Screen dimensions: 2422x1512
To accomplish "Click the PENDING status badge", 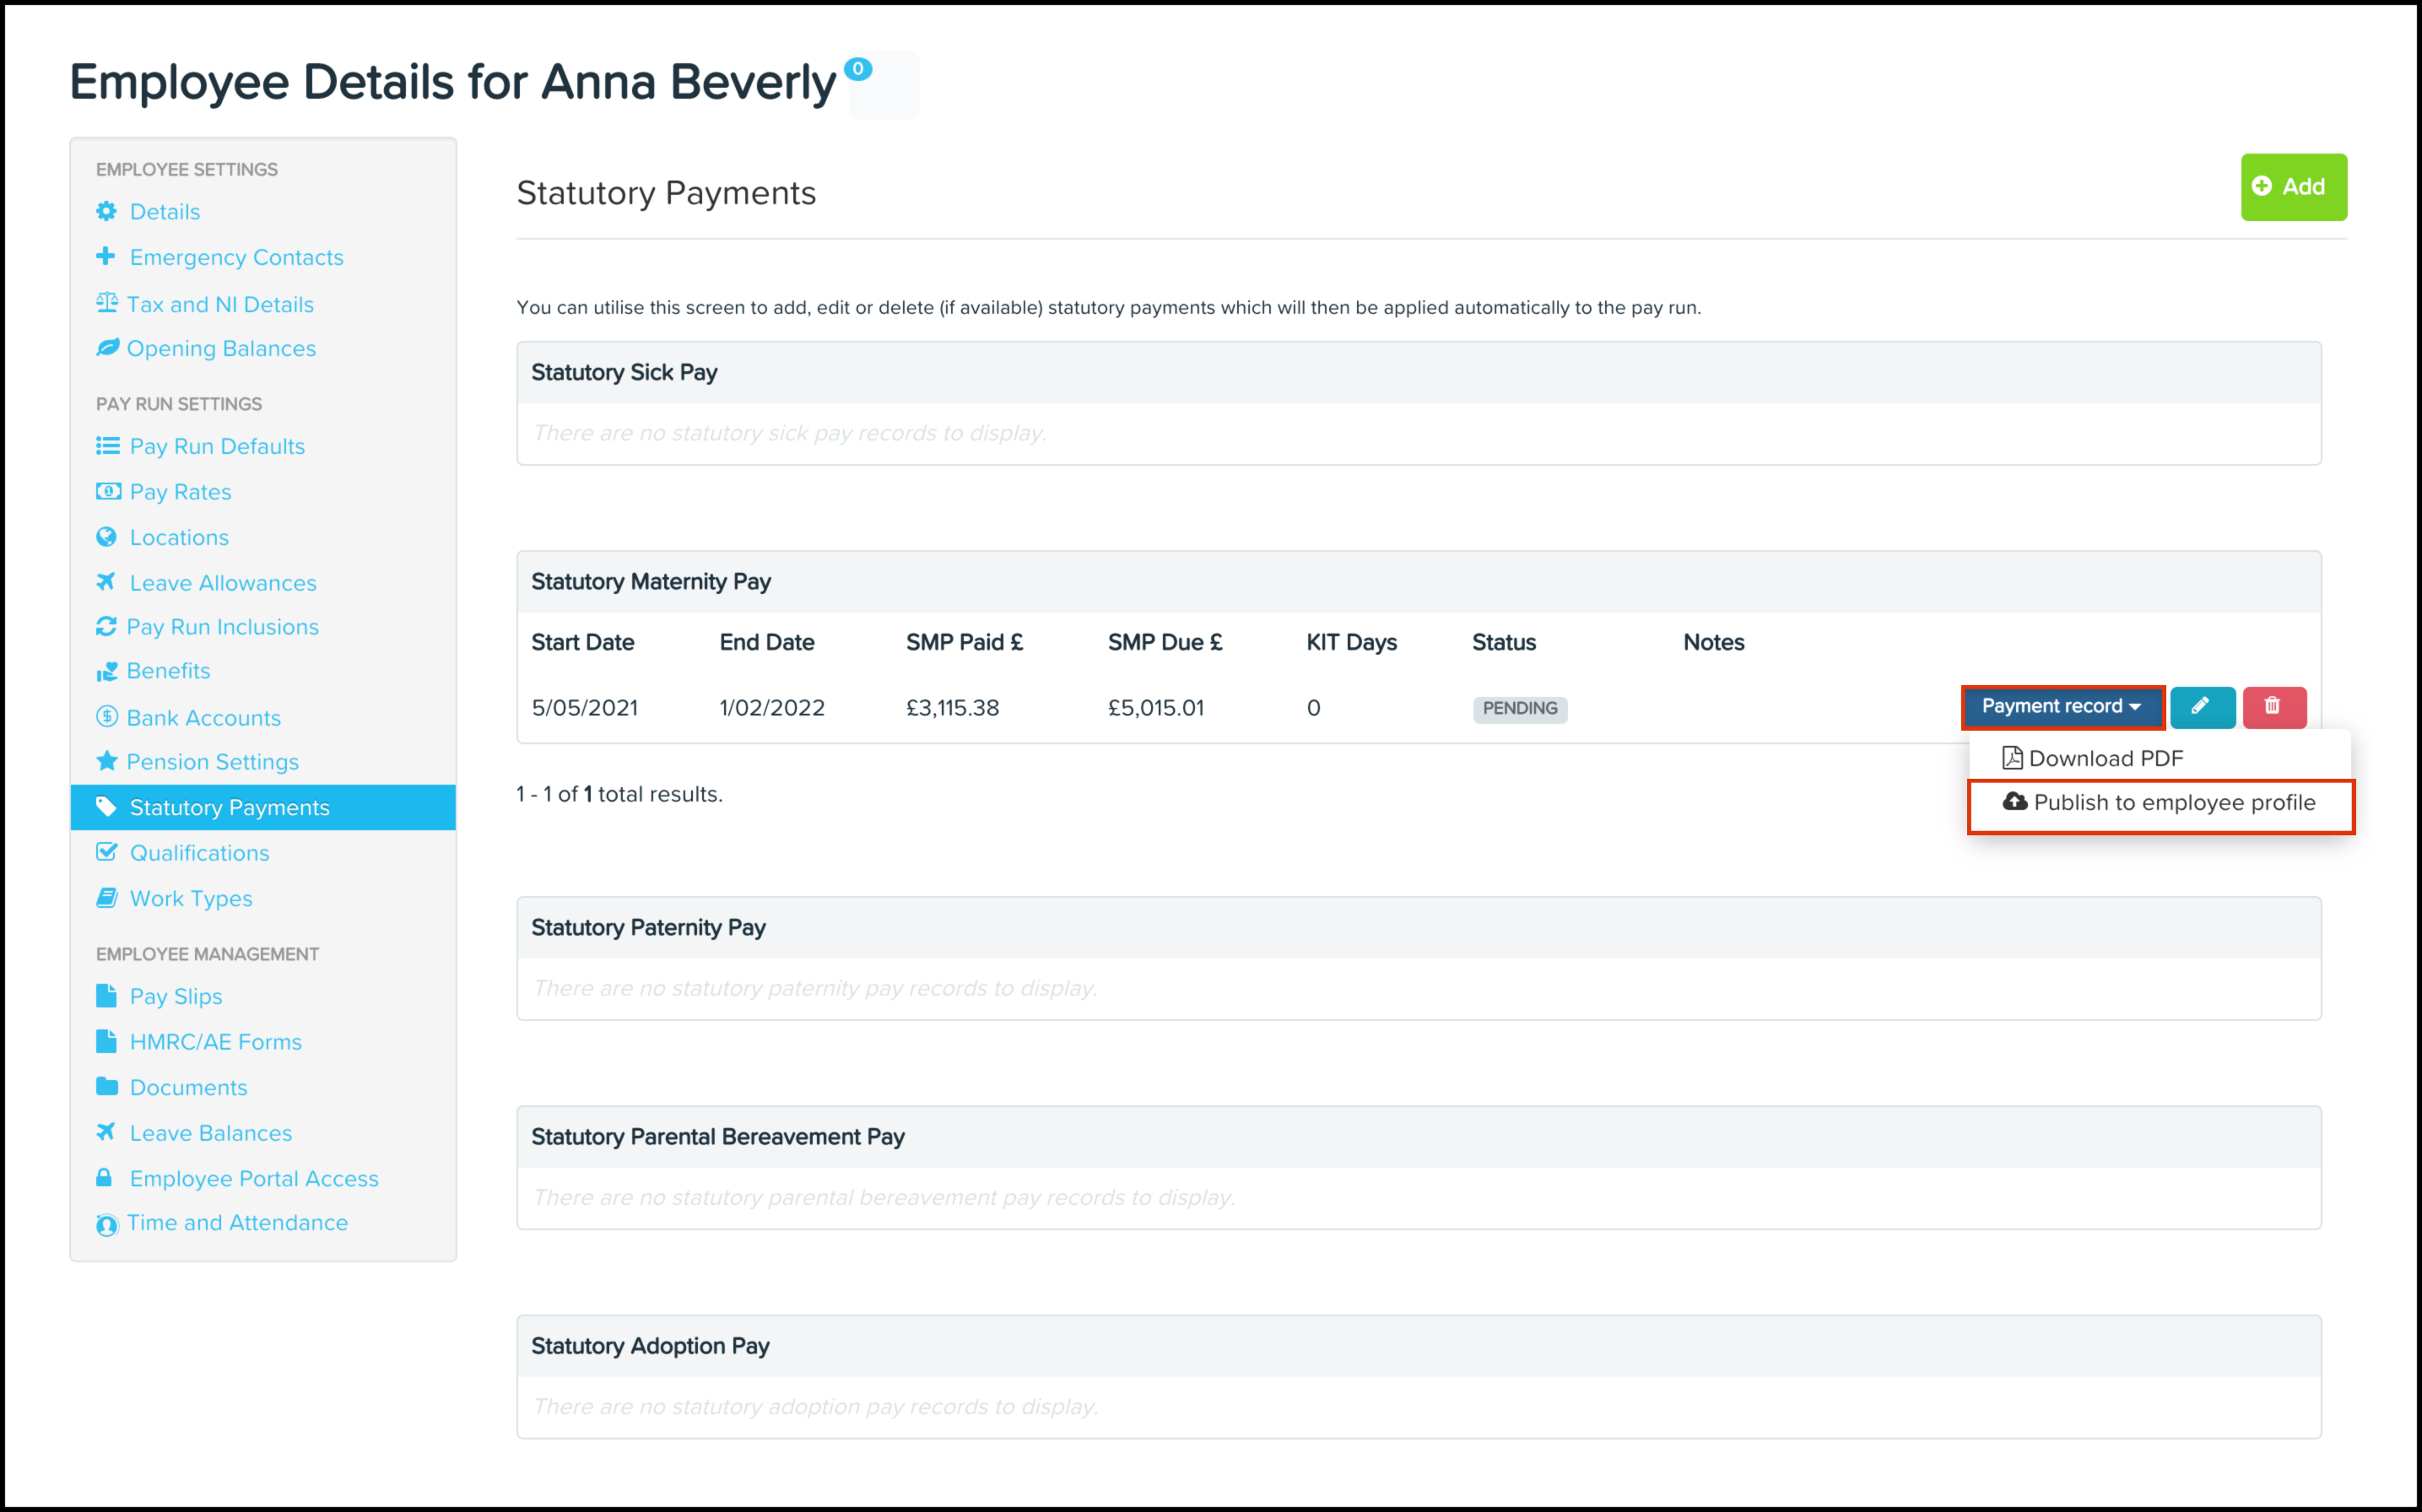I will click(x=1518, y=708).
